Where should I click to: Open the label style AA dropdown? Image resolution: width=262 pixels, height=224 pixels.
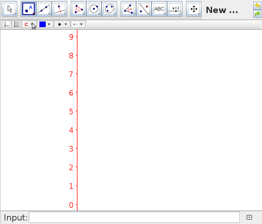78,24
